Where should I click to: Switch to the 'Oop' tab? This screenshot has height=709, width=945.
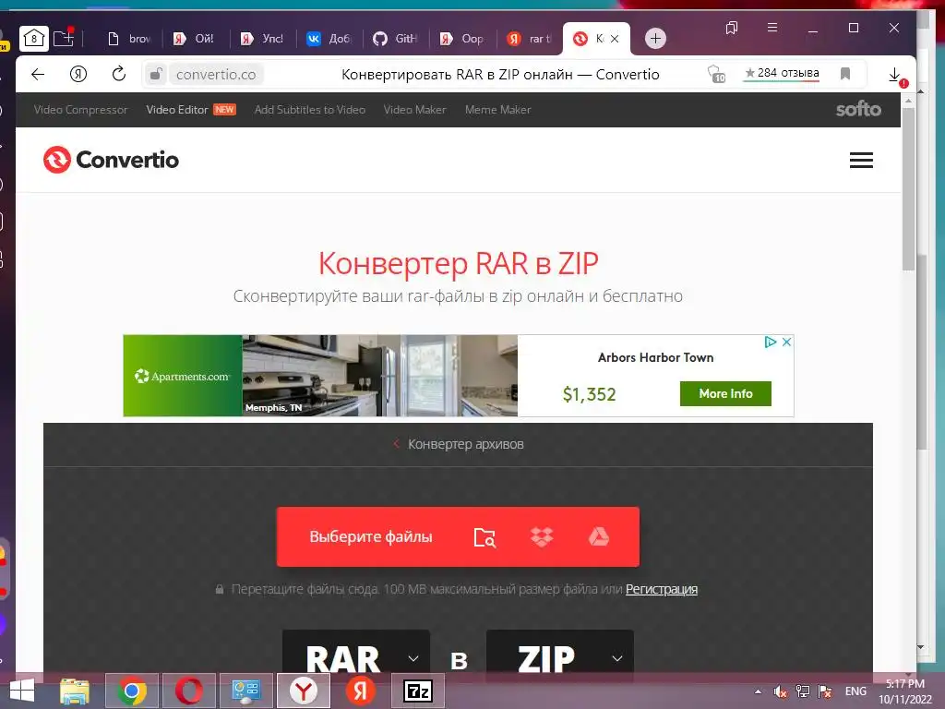(461, 39)
